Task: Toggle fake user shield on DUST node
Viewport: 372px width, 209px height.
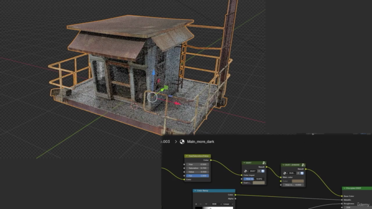Action: click(263, 171)
